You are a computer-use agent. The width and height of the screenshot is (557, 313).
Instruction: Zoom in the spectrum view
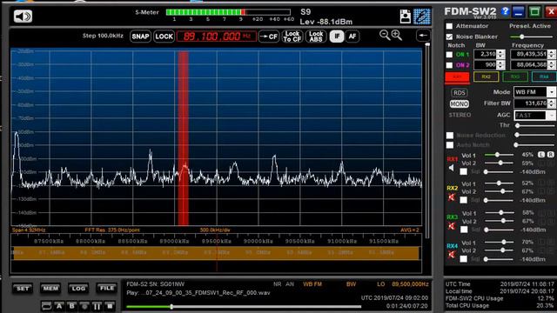click(x=397, y=35)
